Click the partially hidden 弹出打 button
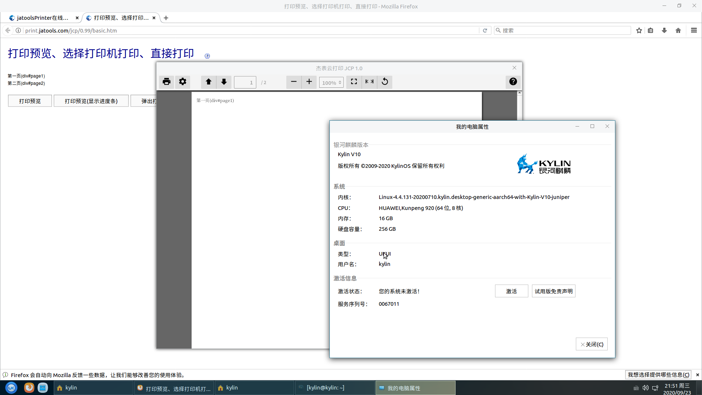The width and height of the screenshot is (702, 395). [144, 101]
